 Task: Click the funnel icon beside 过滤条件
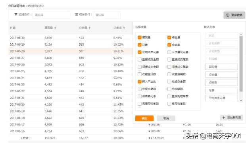(x=16, y=14)
